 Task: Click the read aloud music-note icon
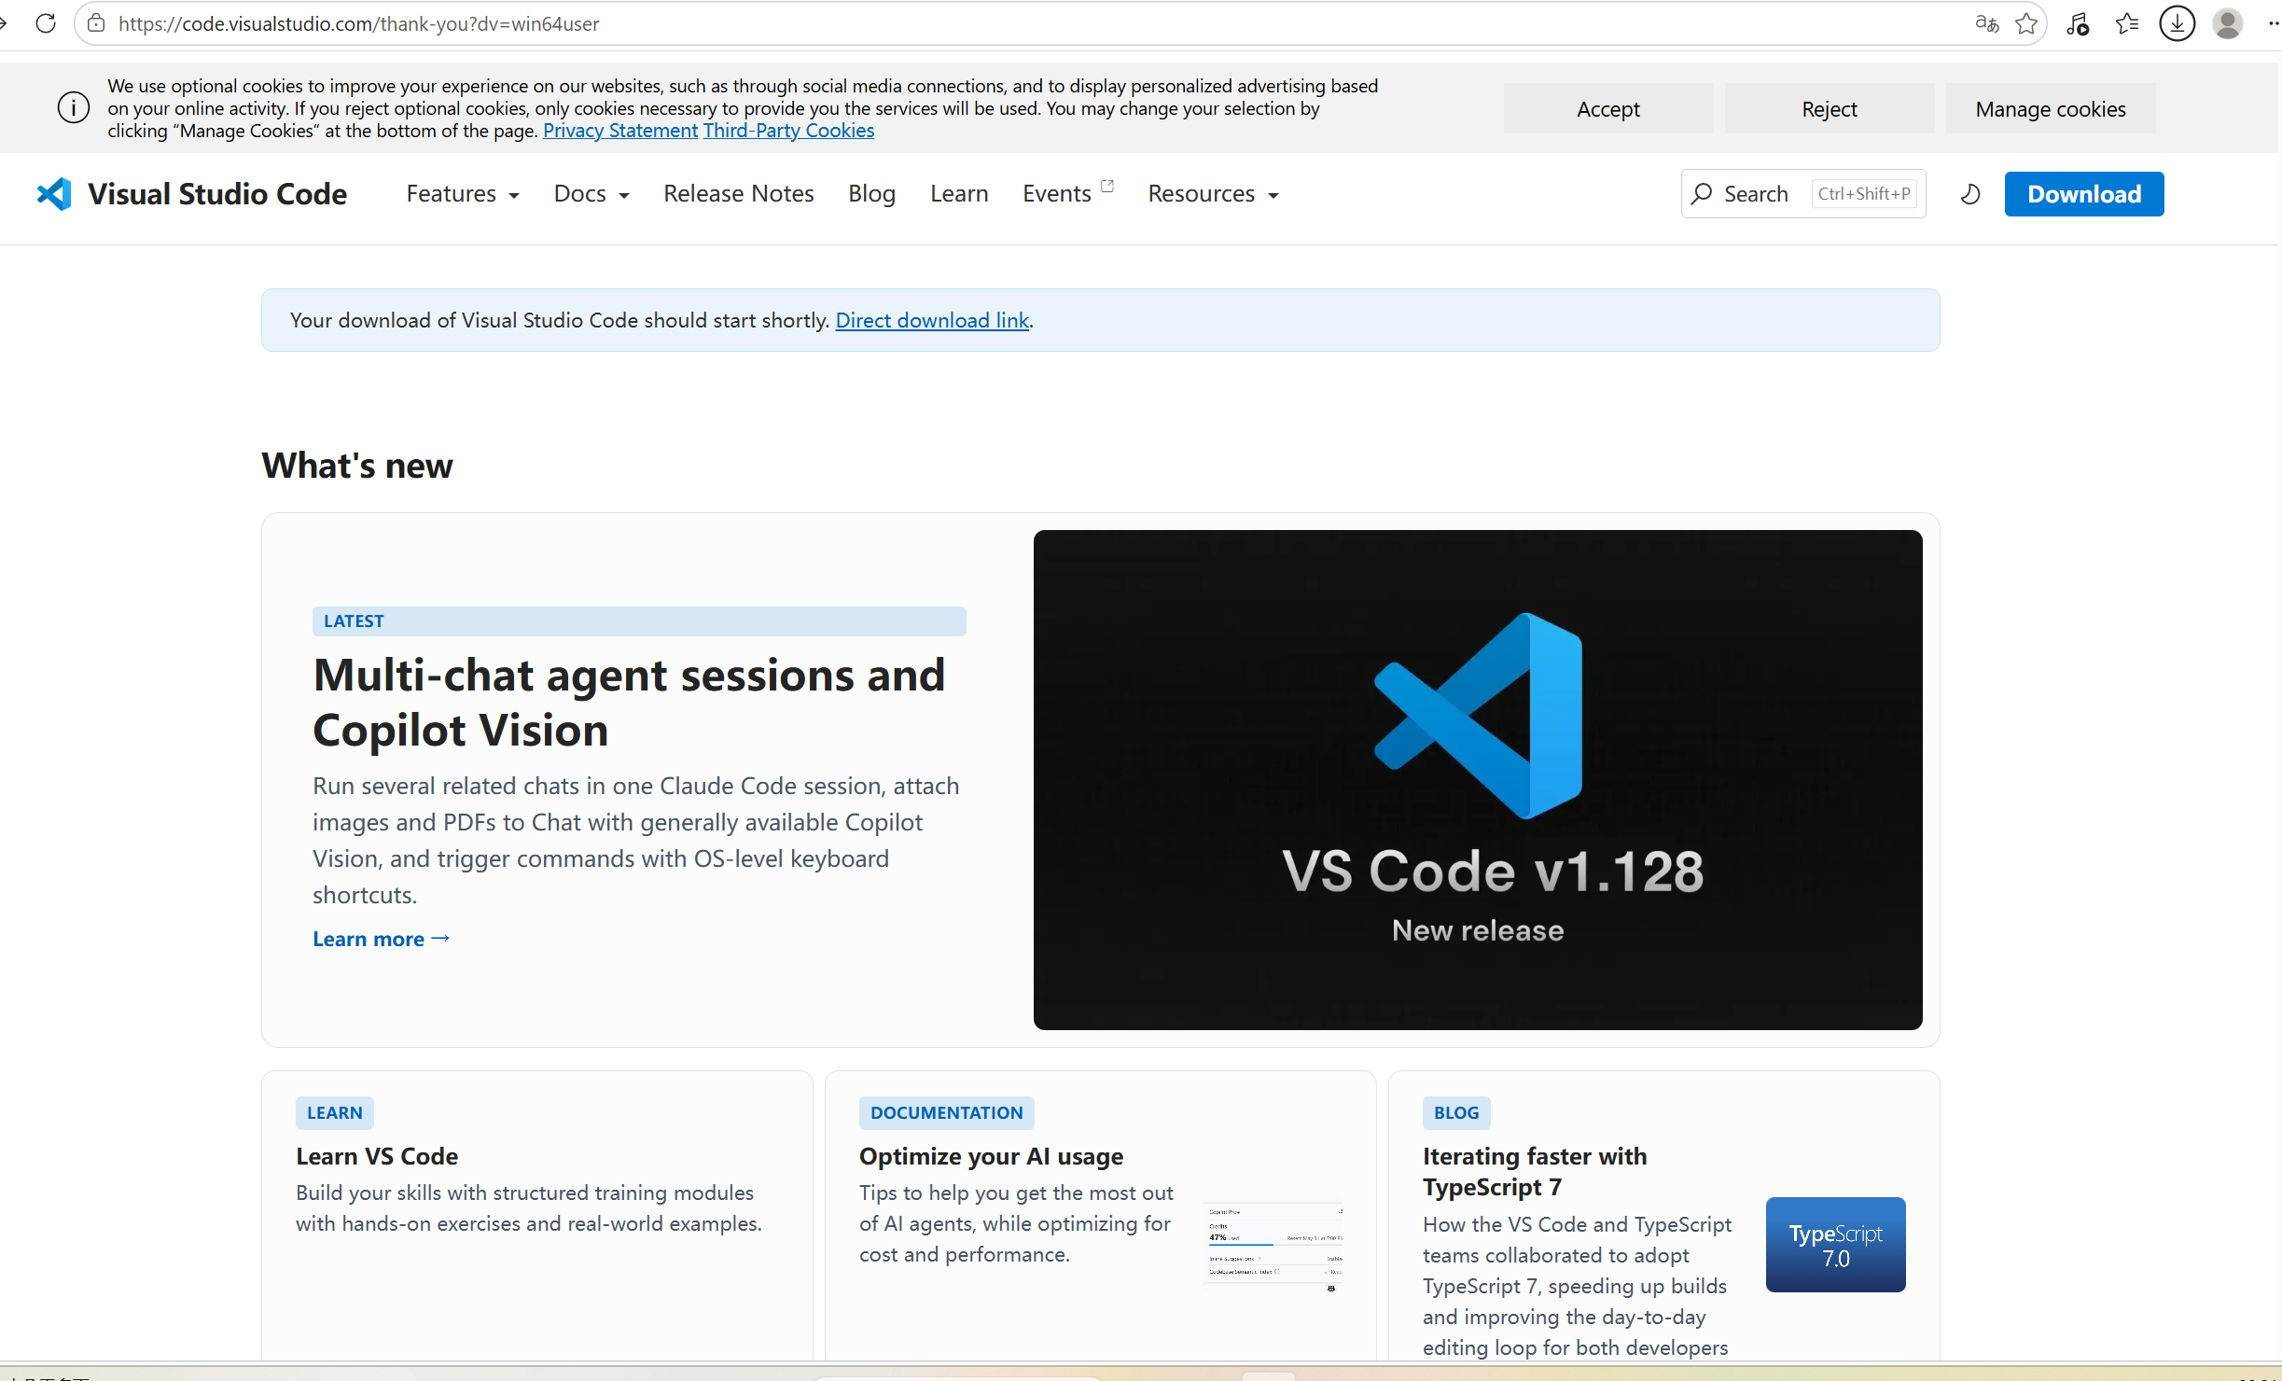(x=2078, y=23)
